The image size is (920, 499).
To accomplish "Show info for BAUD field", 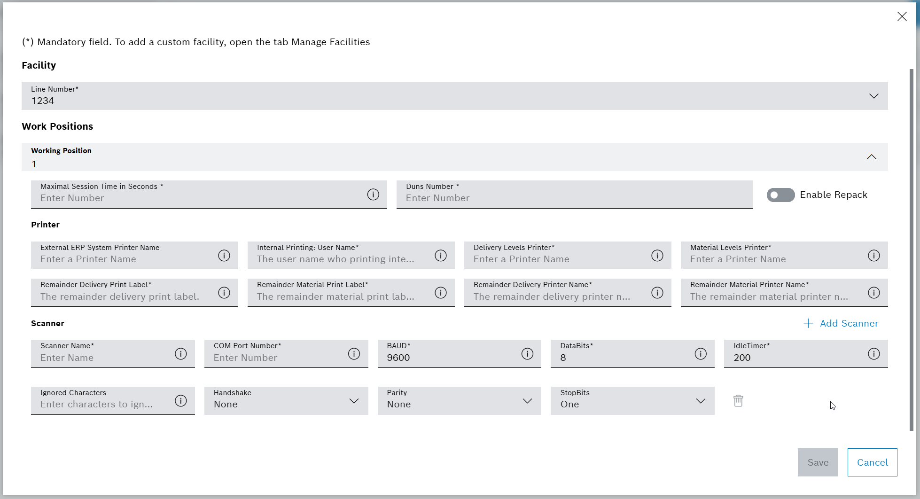I will point(527,354).
